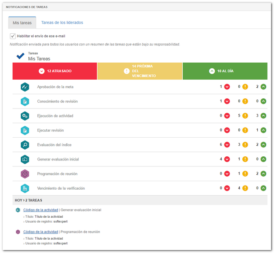Open Código de la actividad link for Programación de reunión
This screenshot has height=253, width=274.
pyautogui.click(x=41, y=232)
